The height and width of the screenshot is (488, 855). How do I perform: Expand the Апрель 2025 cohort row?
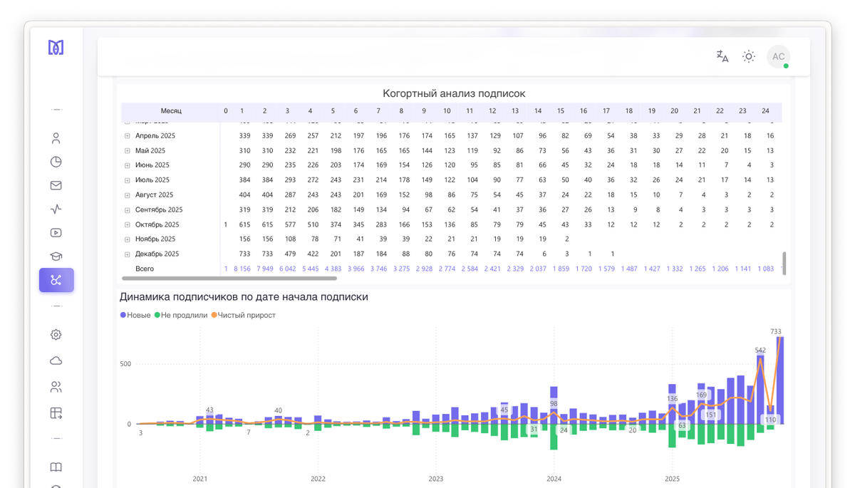pyautogui.click(x=128, y=135)
